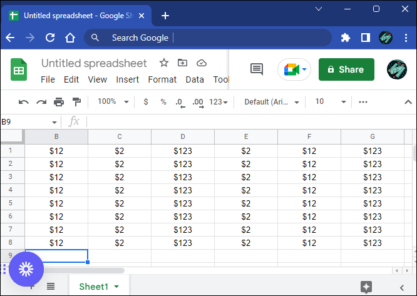Open the Default (Arial) font dropdown
Screen dimensions: 417x296
point(272,102)
